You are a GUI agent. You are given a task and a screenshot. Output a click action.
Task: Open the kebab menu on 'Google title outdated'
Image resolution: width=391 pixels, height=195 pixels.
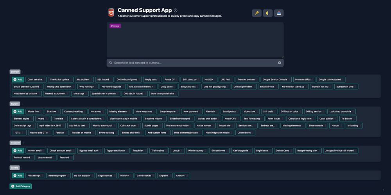[x=343, y=80]
